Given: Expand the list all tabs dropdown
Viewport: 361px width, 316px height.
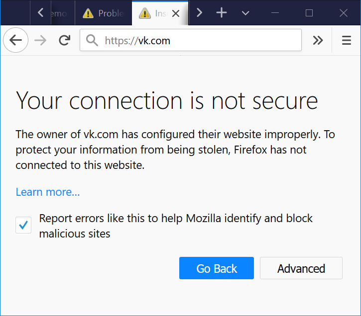Looking at the screenshot, I should [245, 13].
